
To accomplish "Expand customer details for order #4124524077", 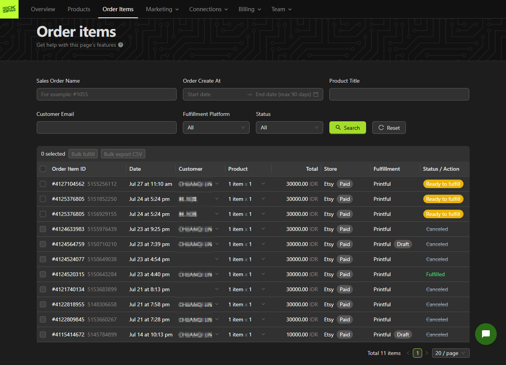I will coord(217,259).
